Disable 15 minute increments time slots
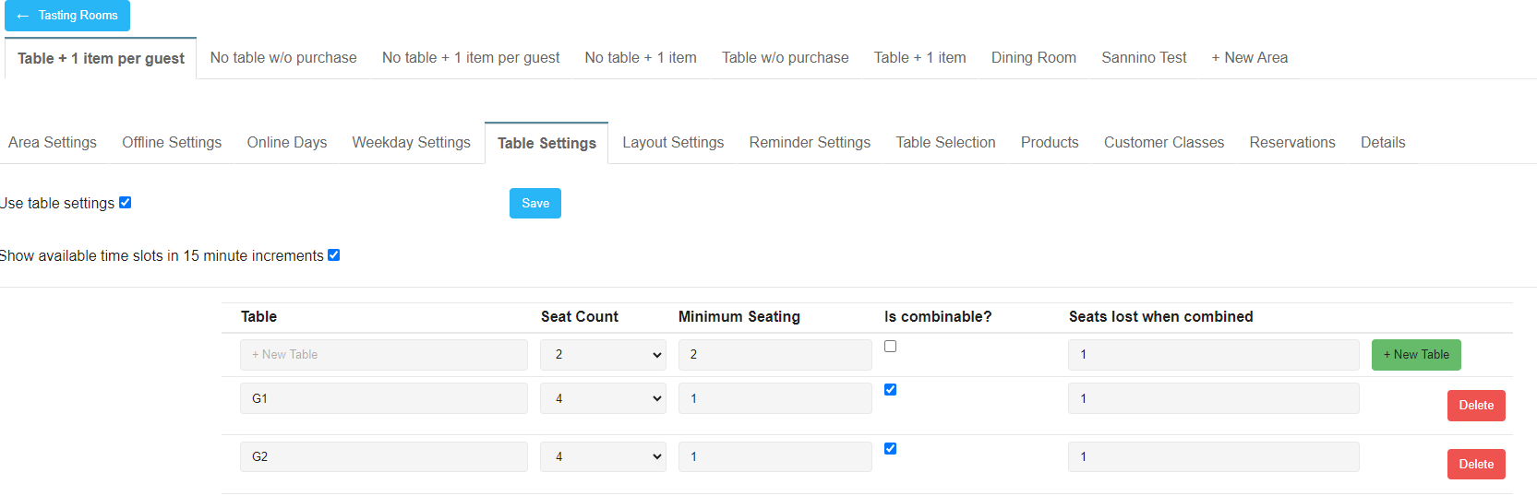Screen dimensions: 1537x496 click(x=334, y=255)
